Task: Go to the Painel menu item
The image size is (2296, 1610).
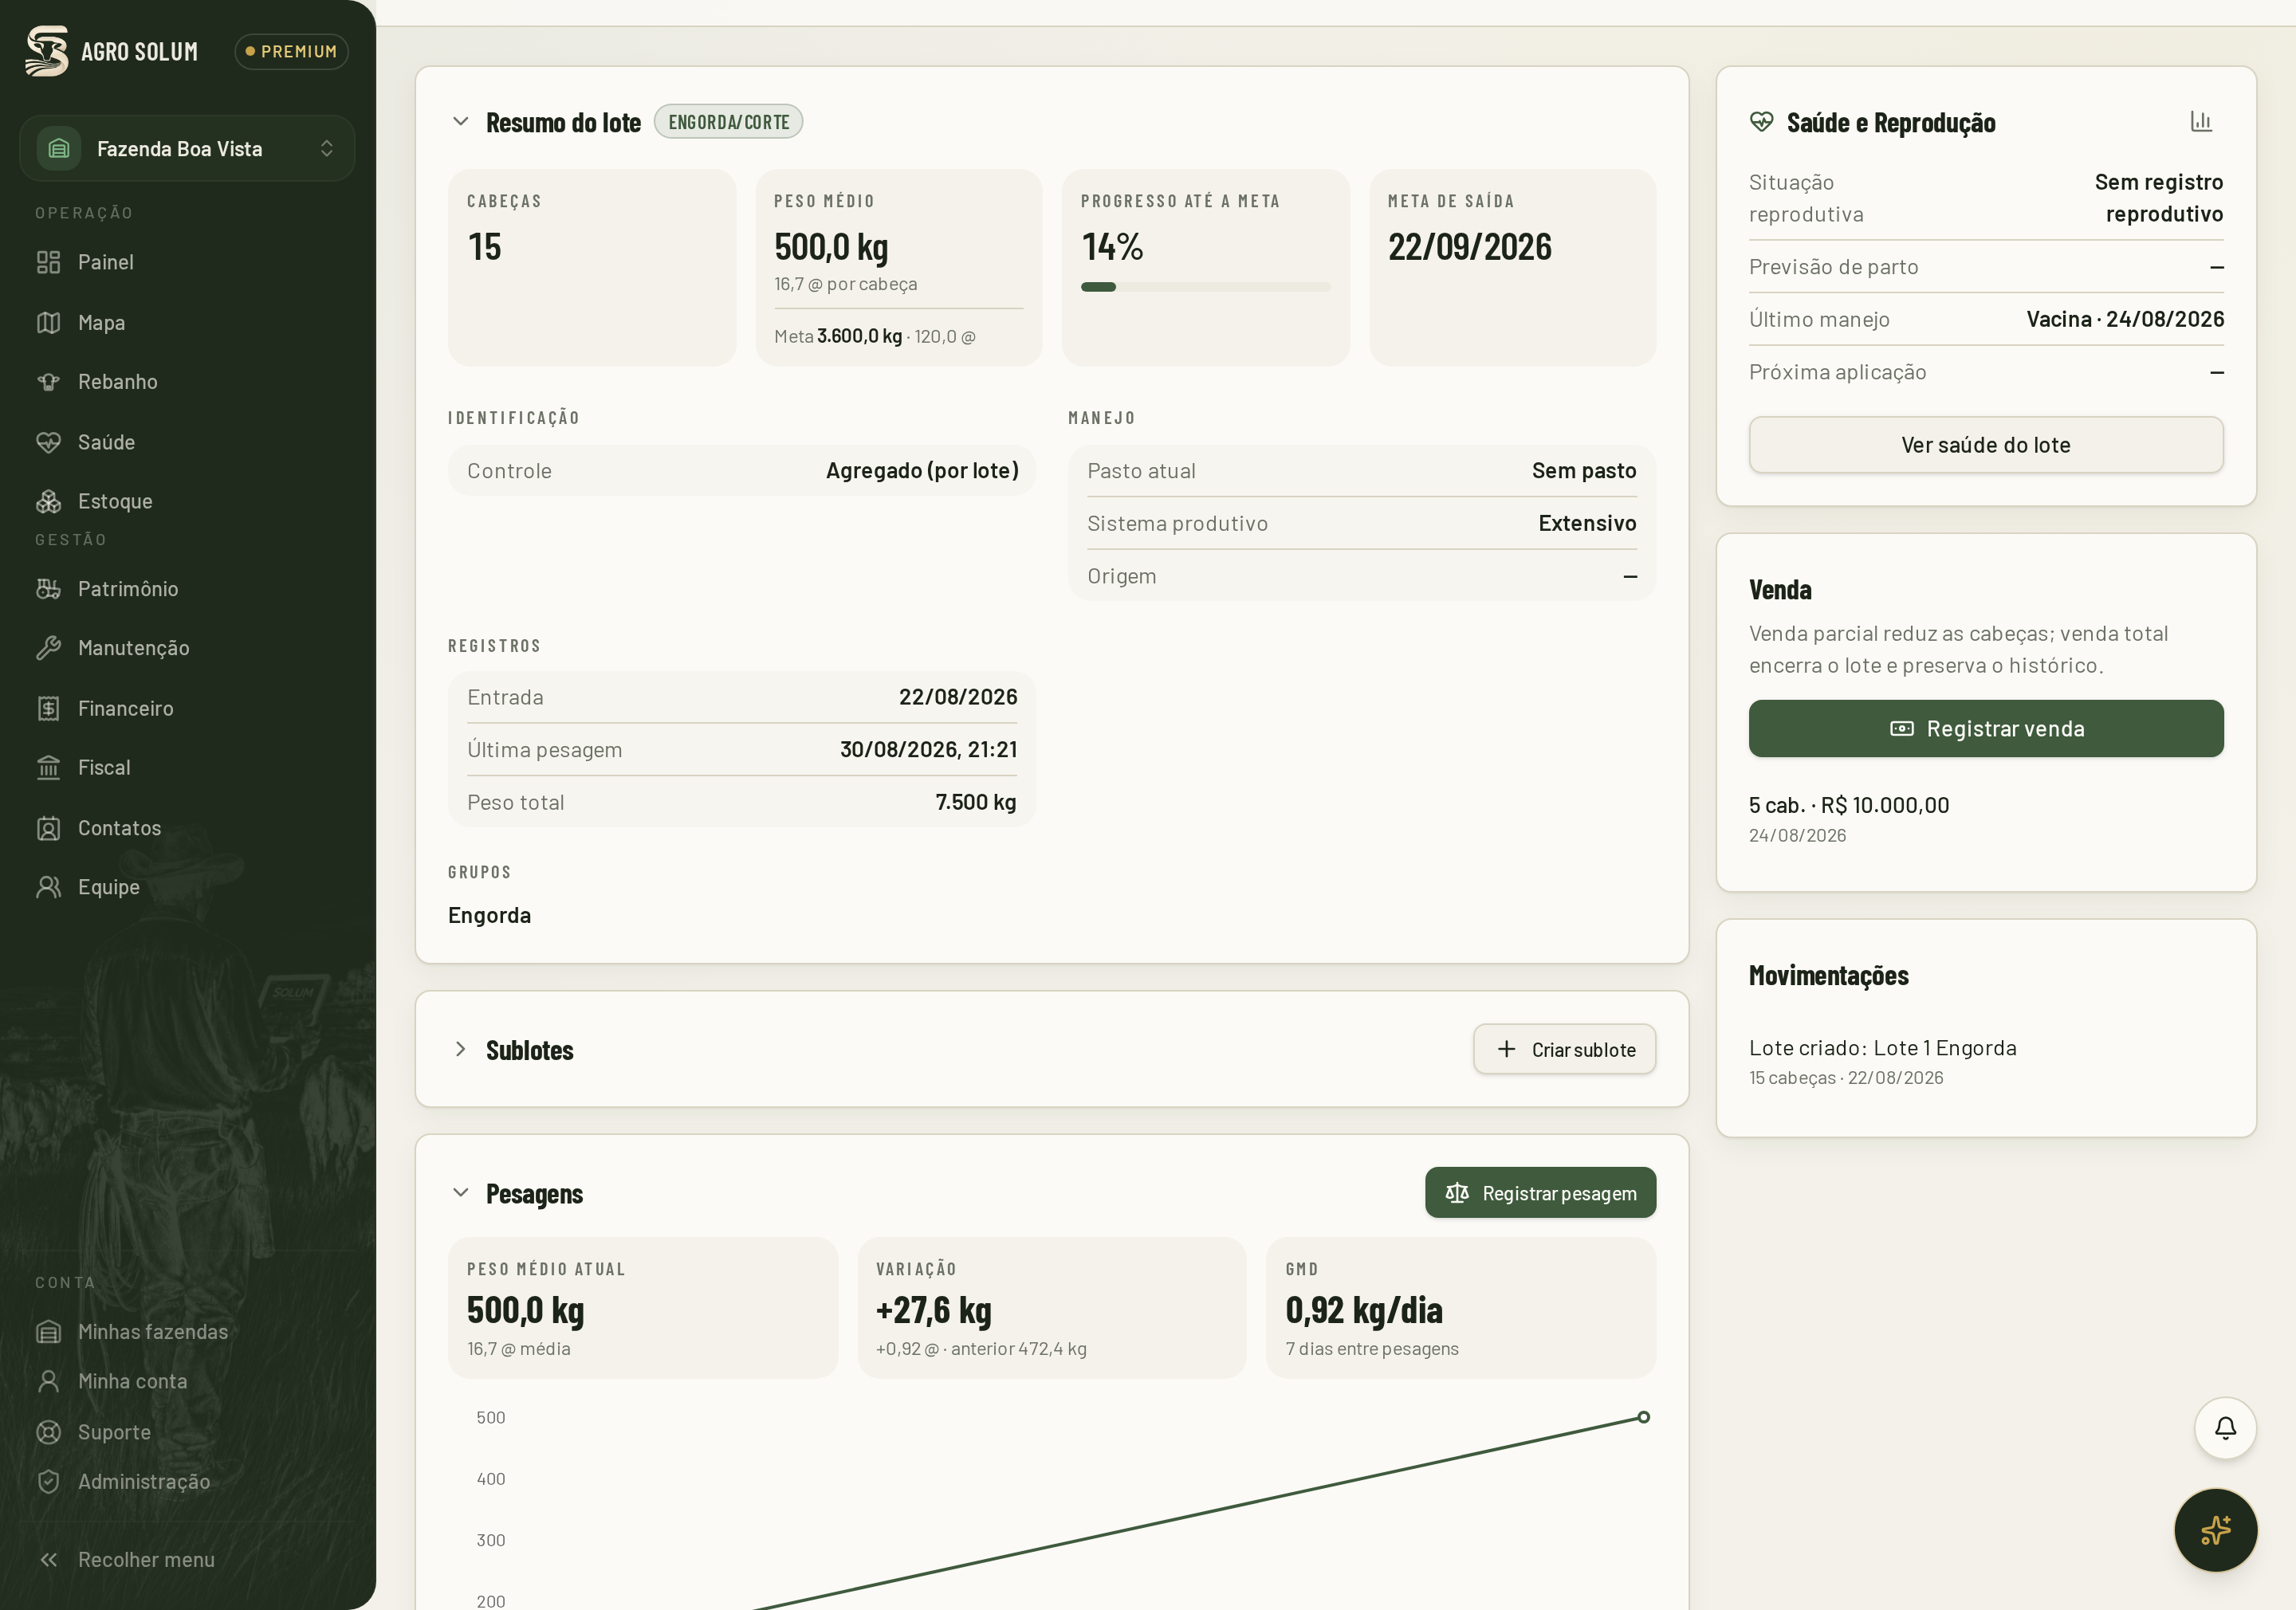Action: [187, 262]
